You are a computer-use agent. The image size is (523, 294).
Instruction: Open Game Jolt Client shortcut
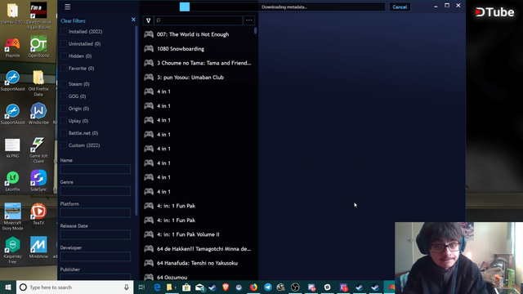click(38, 150)
